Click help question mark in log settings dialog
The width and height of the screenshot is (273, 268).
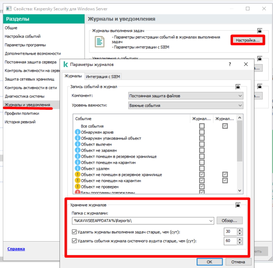pyautogui.click(x=230, y=65)
